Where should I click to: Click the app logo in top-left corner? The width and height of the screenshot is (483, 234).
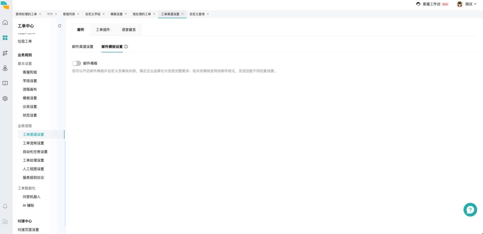5,5
